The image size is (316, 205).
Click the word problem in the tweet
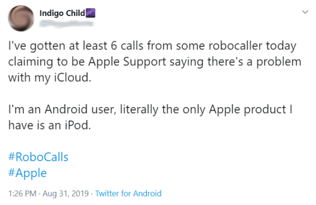[279, 62]
